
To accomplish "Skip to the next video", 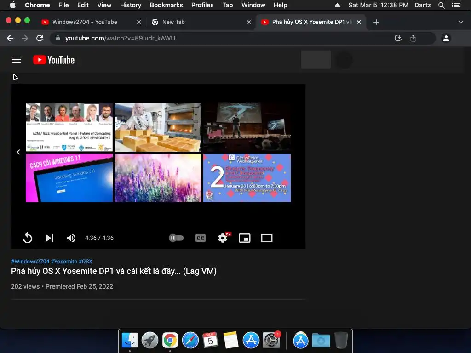I will tap(50, 238).
